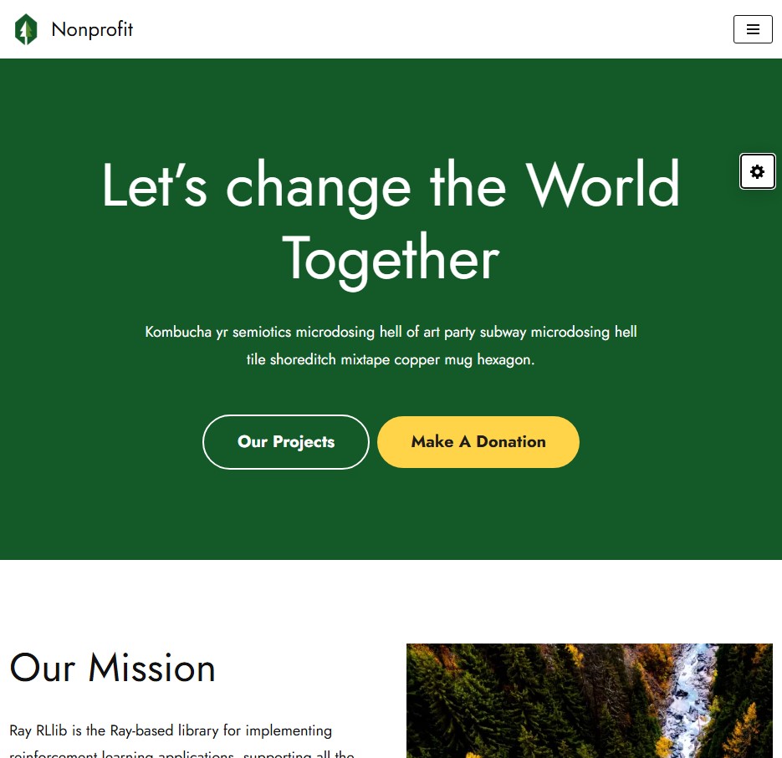This screenshot has height=758, width=782.
Task: Click the word Mission in the section title
Action: (151, 668)
